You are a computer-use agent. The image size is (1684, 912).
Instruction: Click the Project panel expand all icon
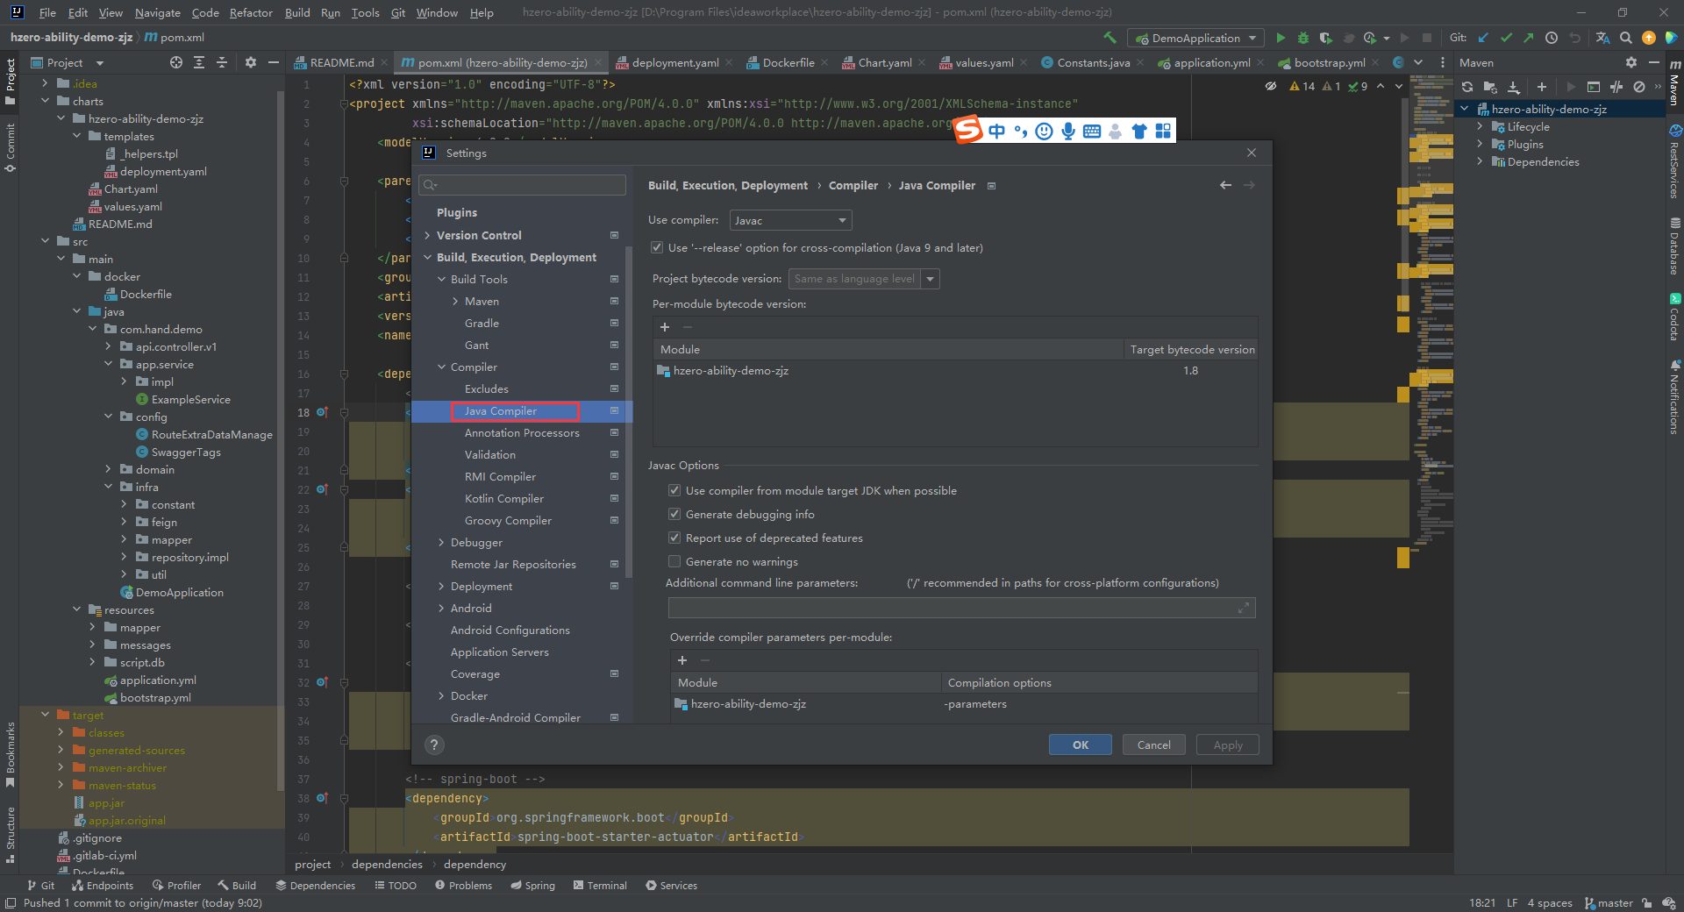[x=199, y=62]
